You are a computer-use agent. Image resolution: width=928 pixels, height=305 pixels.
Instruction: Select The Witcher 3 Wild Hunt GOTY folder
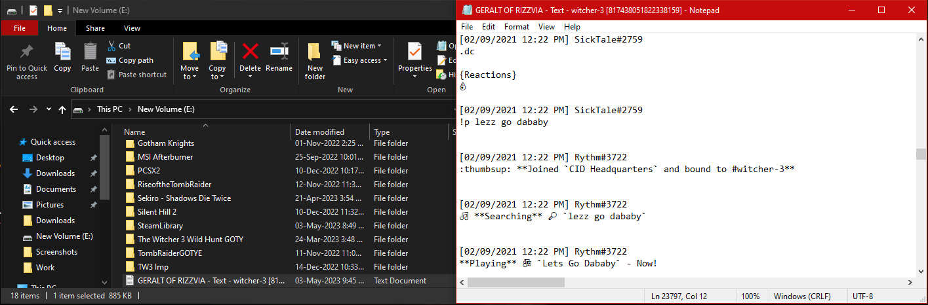click(190, 240)
